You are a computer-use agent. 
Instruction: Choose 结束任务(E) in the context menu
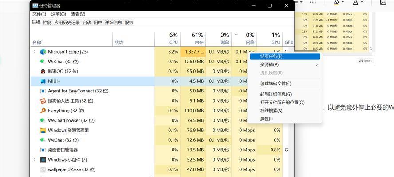pyautogui.click(x=285, y=56)
